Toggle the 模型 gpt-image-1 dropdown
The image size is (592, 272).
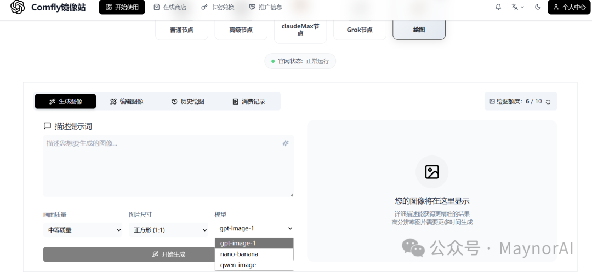pos(254,228)
